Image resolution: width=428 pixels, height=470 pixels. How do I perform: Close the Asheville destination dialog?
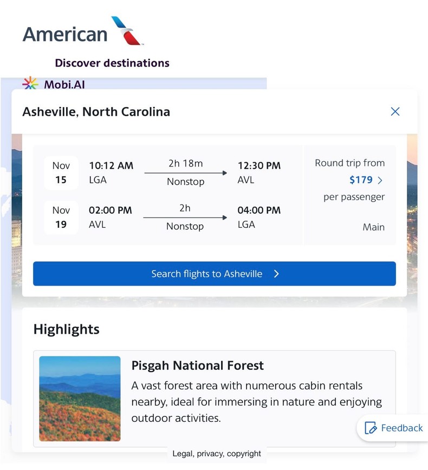point(395,111)
